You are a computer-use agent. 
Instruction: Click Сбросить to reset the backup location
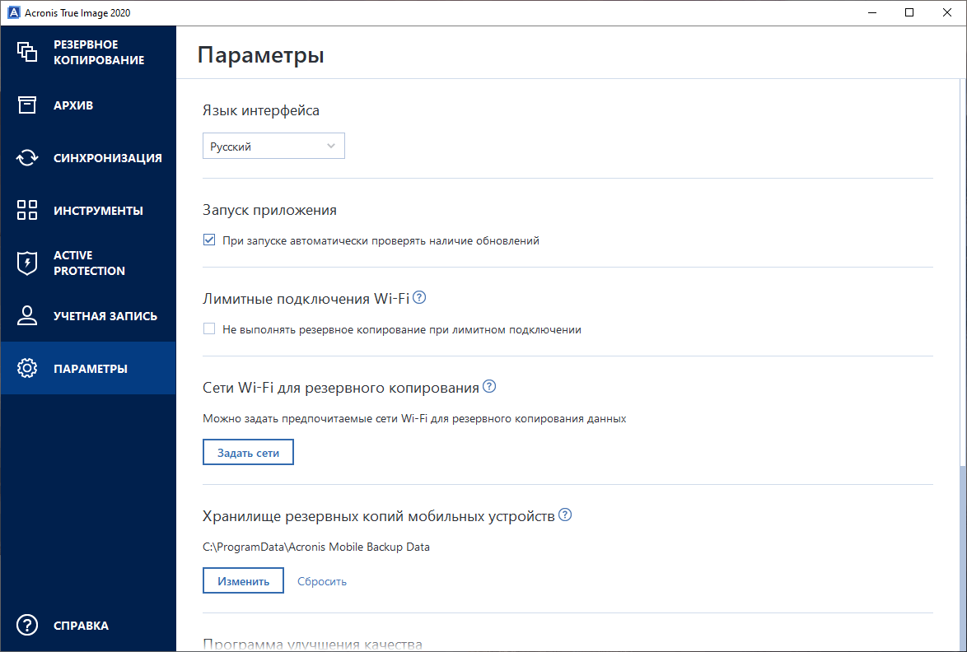[x=322, y=580]
